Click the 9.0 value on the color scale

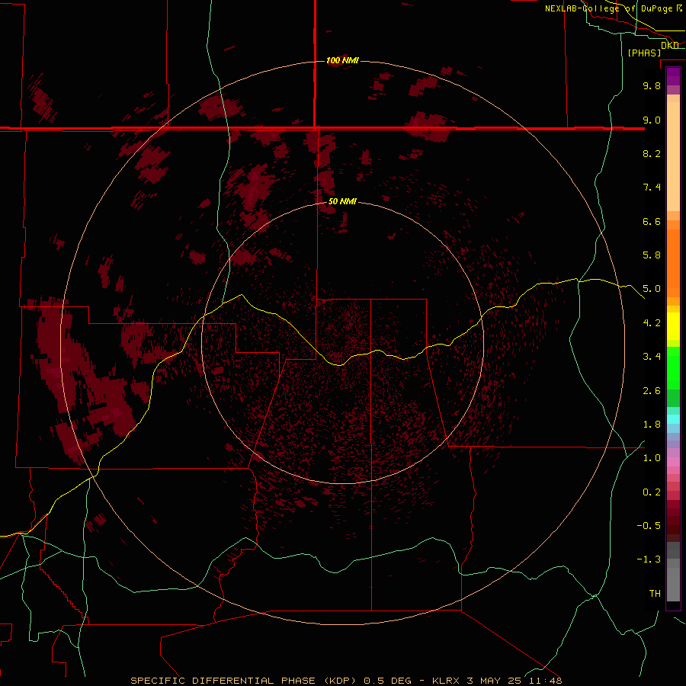[x=652, y=120]
